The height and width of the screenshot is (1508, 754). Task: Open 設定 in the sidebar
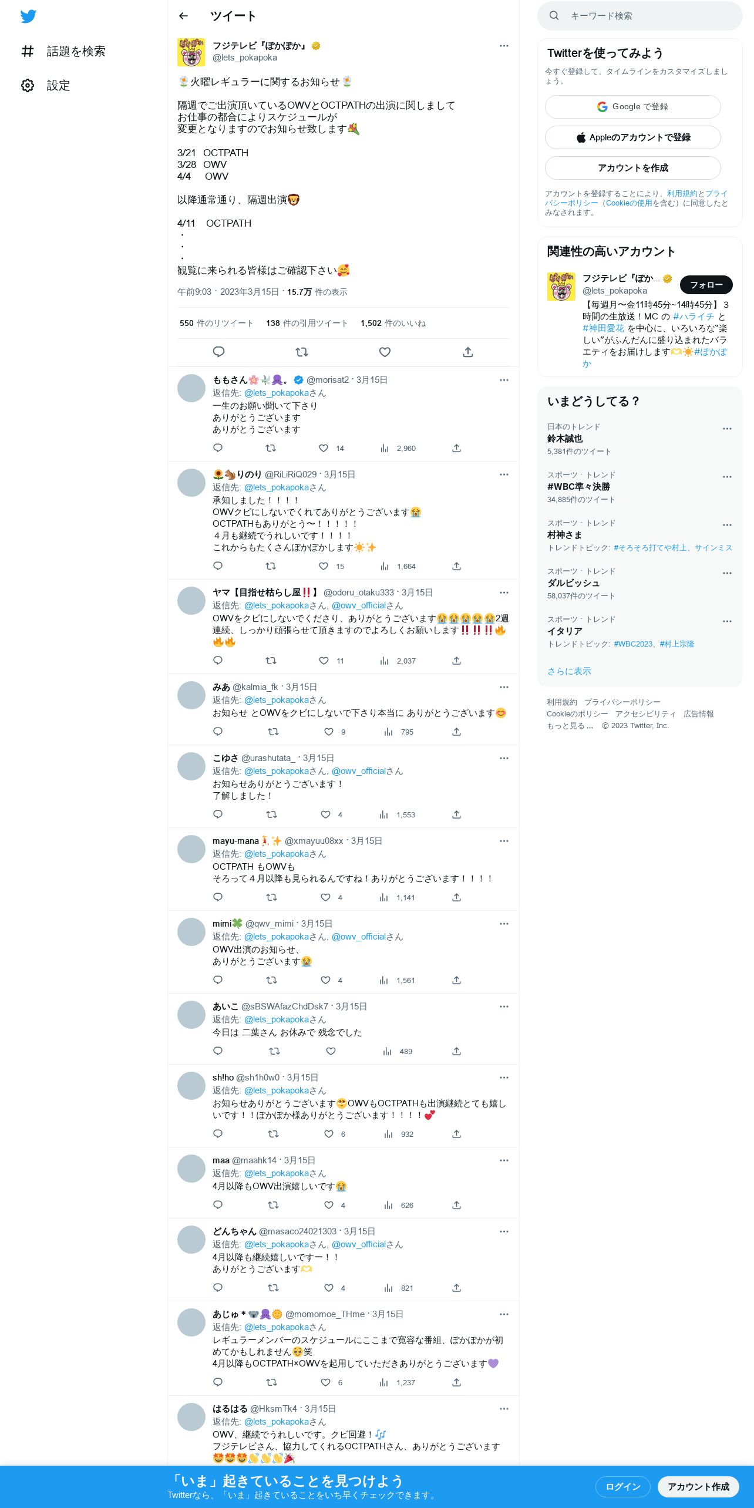pos(46,85)
